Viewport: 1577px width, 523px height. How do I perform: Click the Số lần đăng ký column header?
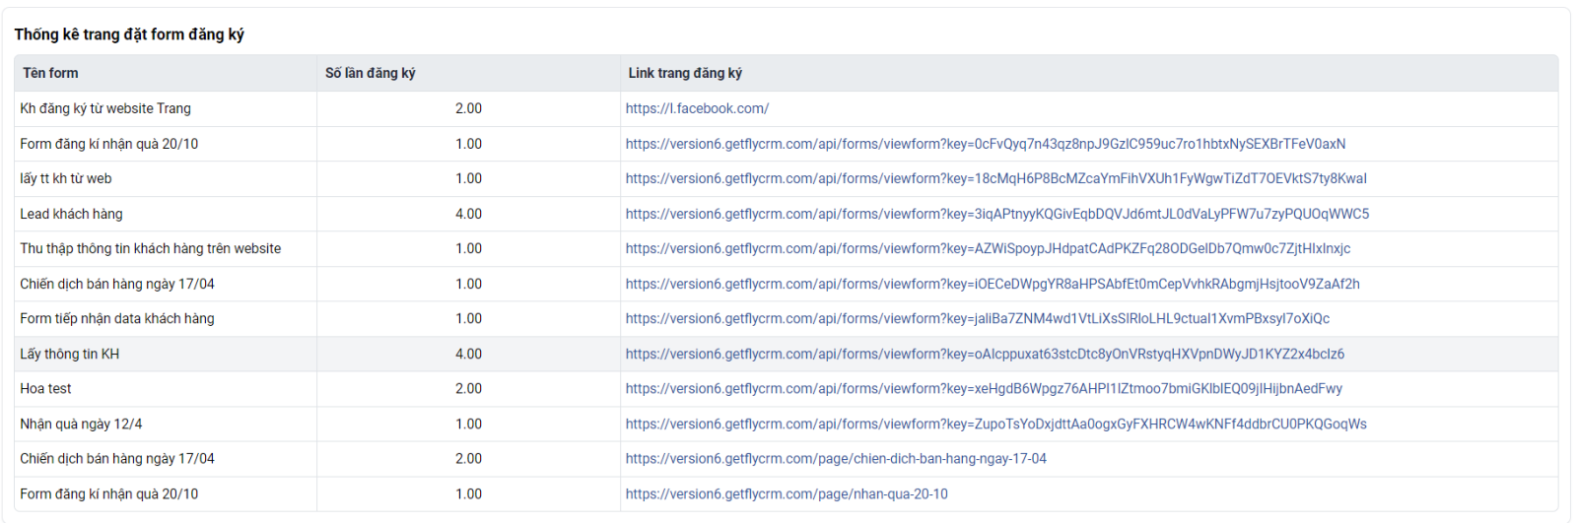(371, 73)
